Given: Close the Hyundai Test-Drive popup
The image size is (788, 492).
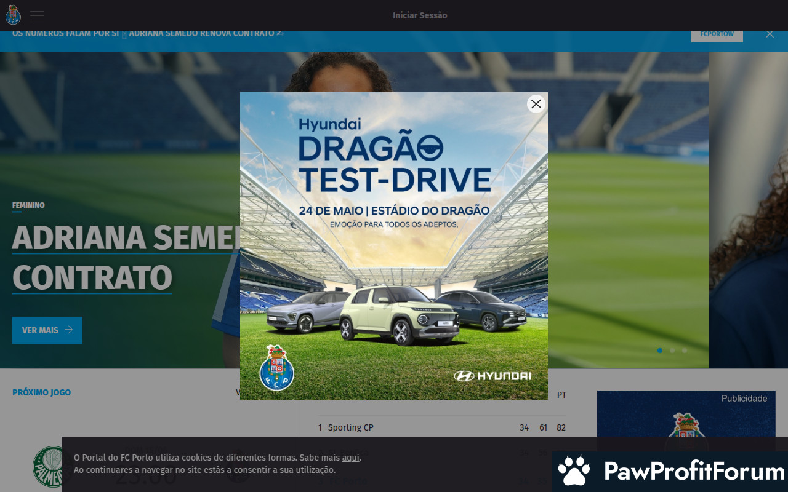Looking at the screenshot, I should click(536, 104).
